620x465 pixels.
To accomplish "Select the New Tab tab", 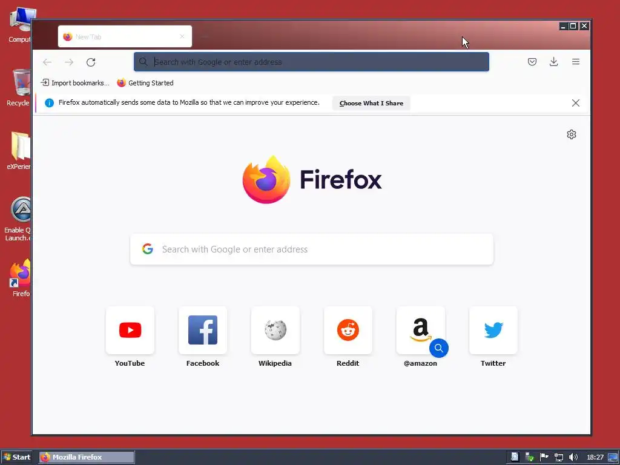I will coord(125,36).
